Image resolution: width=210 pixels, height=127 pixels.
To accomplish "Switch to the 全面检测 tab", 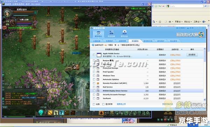I will (x=97, y=41).
